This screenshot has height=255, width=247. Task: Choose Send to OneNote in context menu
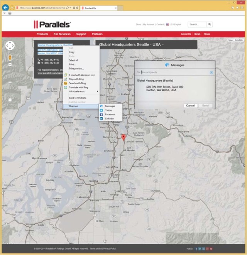78,98
